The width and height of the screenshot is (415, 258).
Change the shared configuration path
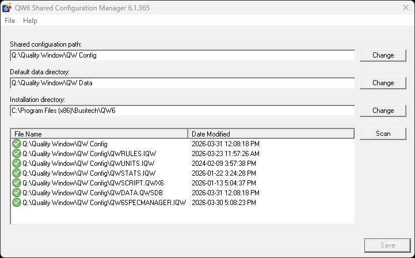383,55
